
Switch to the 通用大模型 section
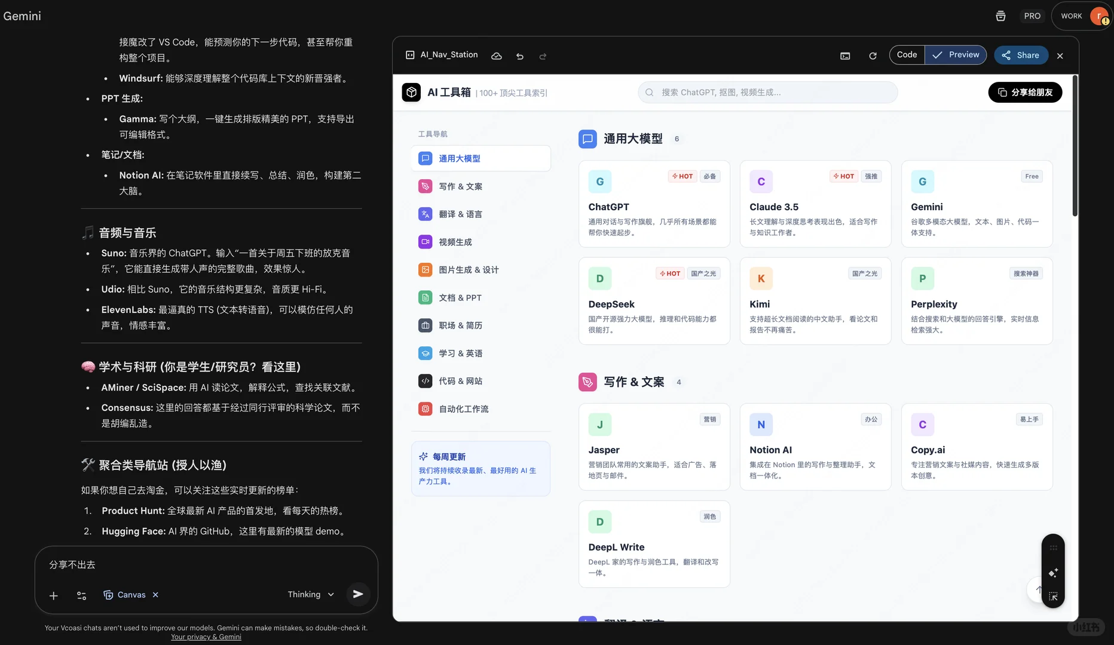[x=460, y=158]
